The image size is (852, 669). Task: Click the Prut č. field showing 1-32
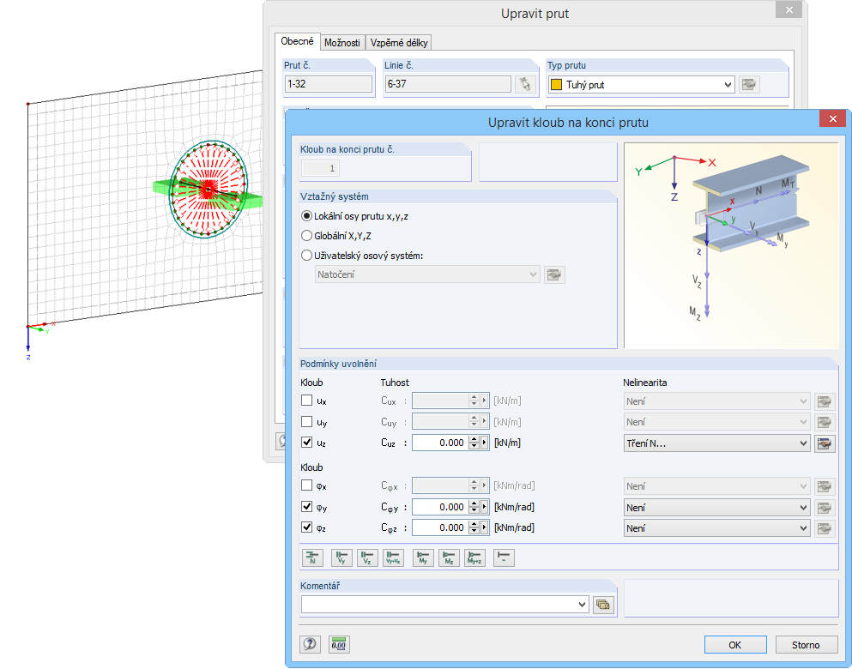(329, 84)
